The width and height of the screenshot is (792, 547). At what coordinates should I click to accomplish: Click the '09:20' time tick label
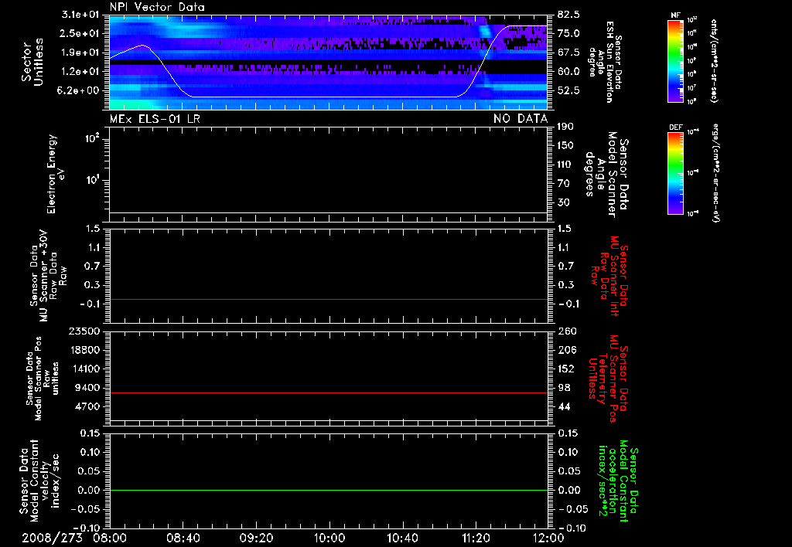[256, 538]
